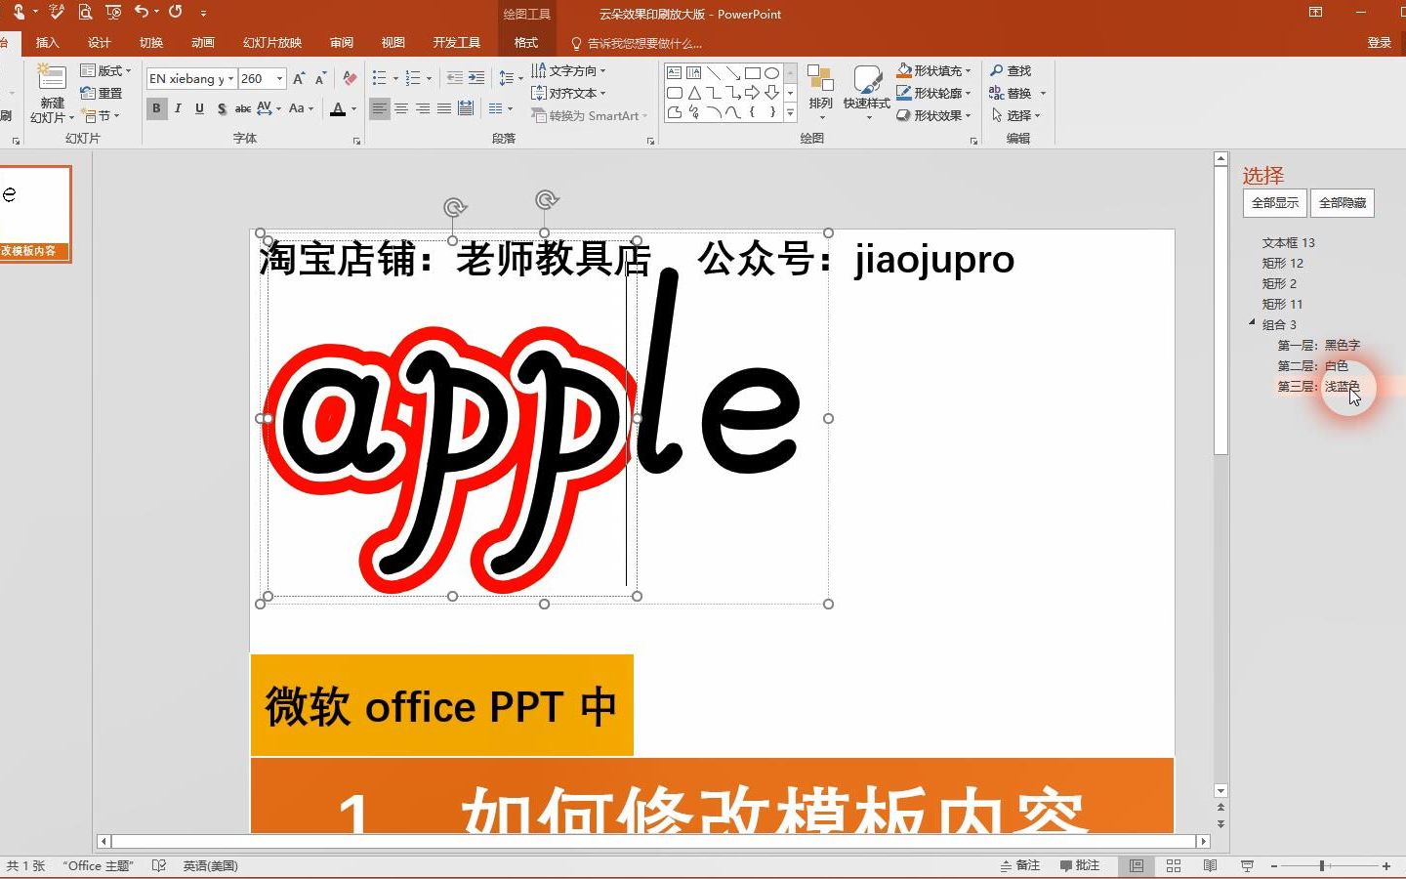Start slideshow from quick access toolbar
Viewport: 1406px width, 879px height.
pyautogui.click(x=113, y=12)
